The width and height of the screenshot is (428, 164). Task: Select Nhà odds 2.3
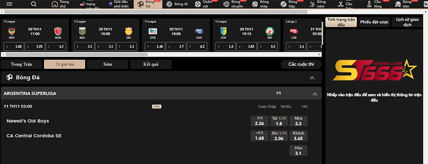coord(298,121)
